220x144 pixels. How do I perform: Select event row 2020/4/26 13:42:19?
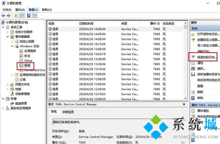[x=115, y=54]
